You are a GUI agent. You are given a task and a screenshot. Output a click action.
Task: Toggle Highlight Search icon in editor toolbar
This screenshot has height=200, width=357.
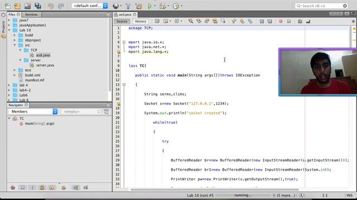[x=215, y=21]
